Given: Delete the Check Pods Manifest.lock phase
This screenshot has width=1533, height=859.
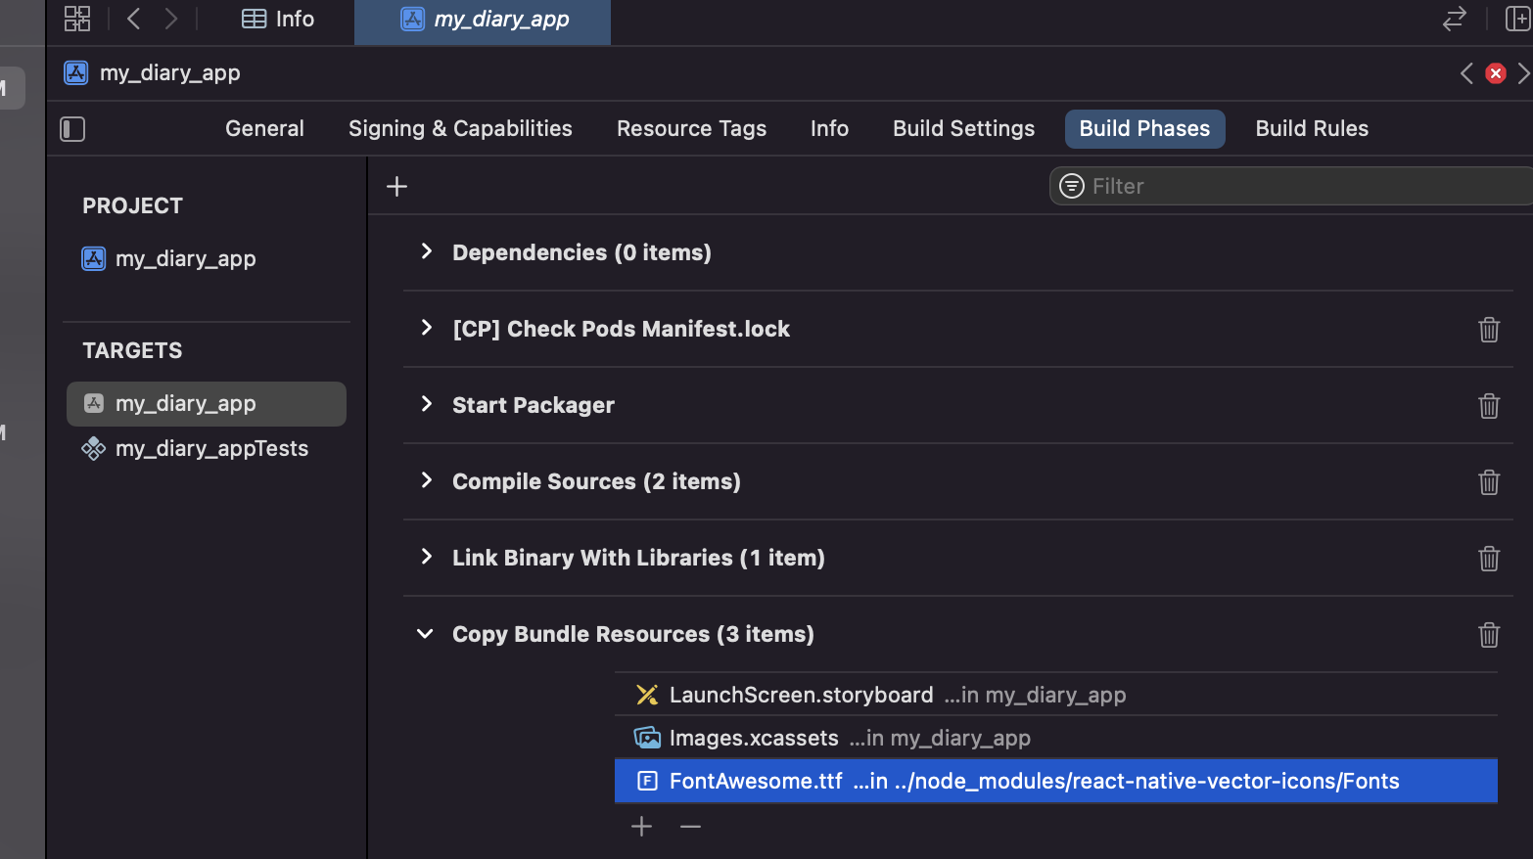Looking at the screenshot, I should click(x=1489, y=330).
